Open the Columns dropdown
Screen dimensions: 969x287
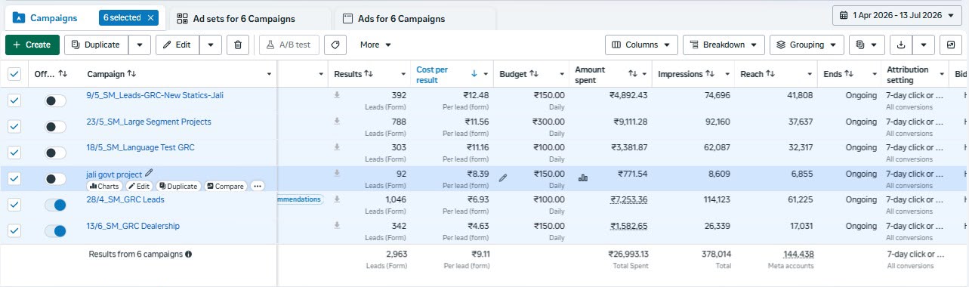point(641,45)
